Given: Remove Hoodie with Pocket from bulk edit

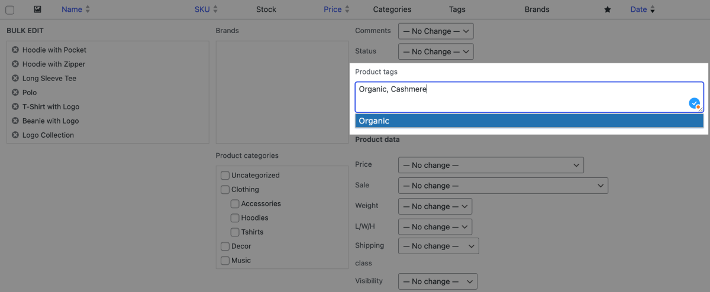Looking at the screenshot, I should (15, 50).
